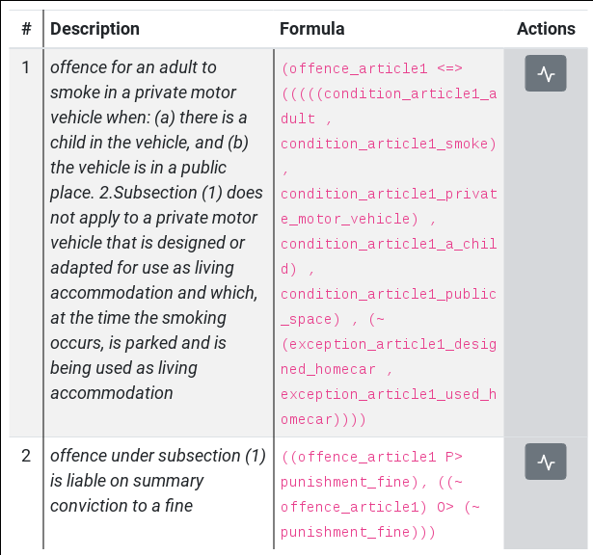Click the # column header

[26, 29]
